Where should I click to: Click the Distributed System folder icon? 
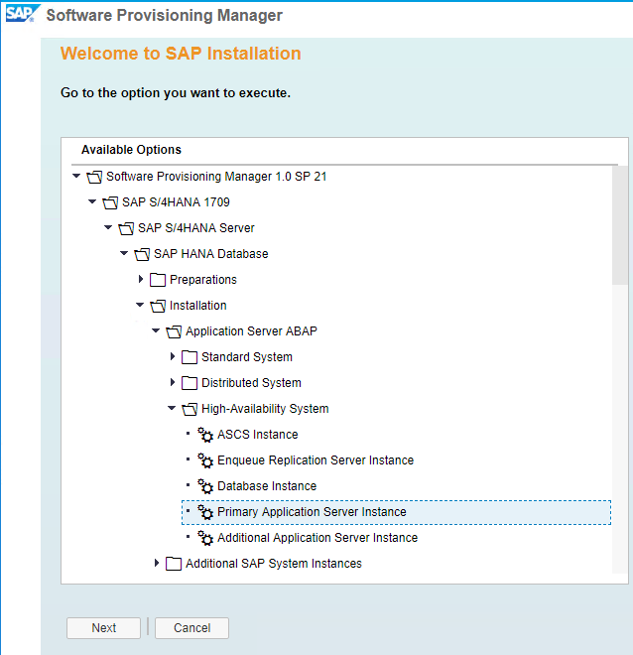coord(190,383)
